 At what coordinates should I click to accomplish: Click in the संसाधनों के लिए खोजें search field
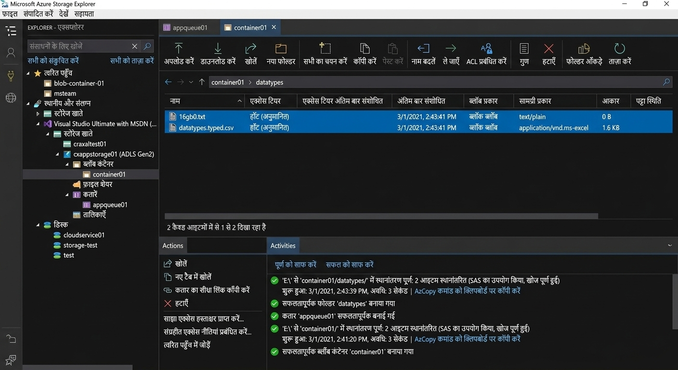click(79, 46)
